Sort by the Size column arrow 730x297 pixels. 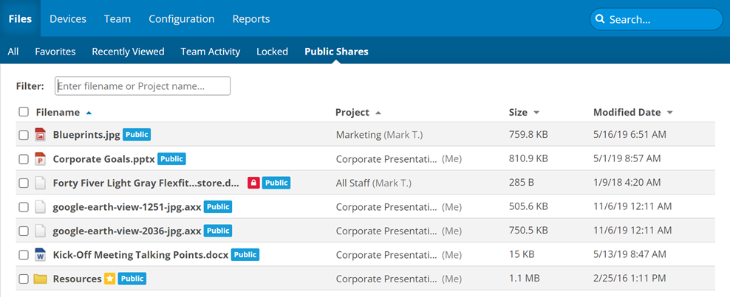536,113
